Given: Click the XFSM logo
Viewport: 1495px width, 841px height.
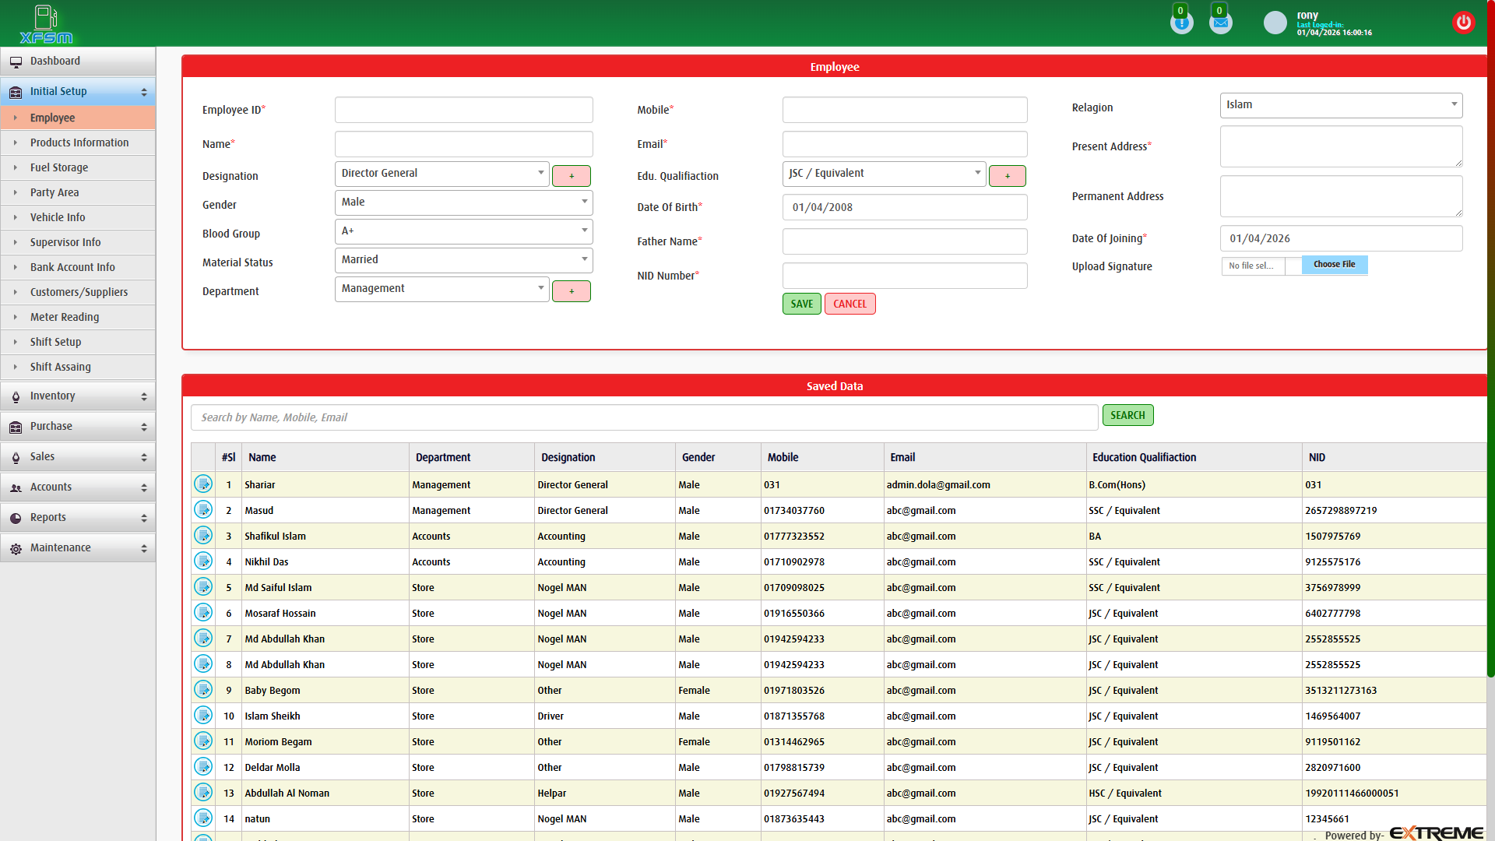Looking at the screenshot, I should click(44, 23).
